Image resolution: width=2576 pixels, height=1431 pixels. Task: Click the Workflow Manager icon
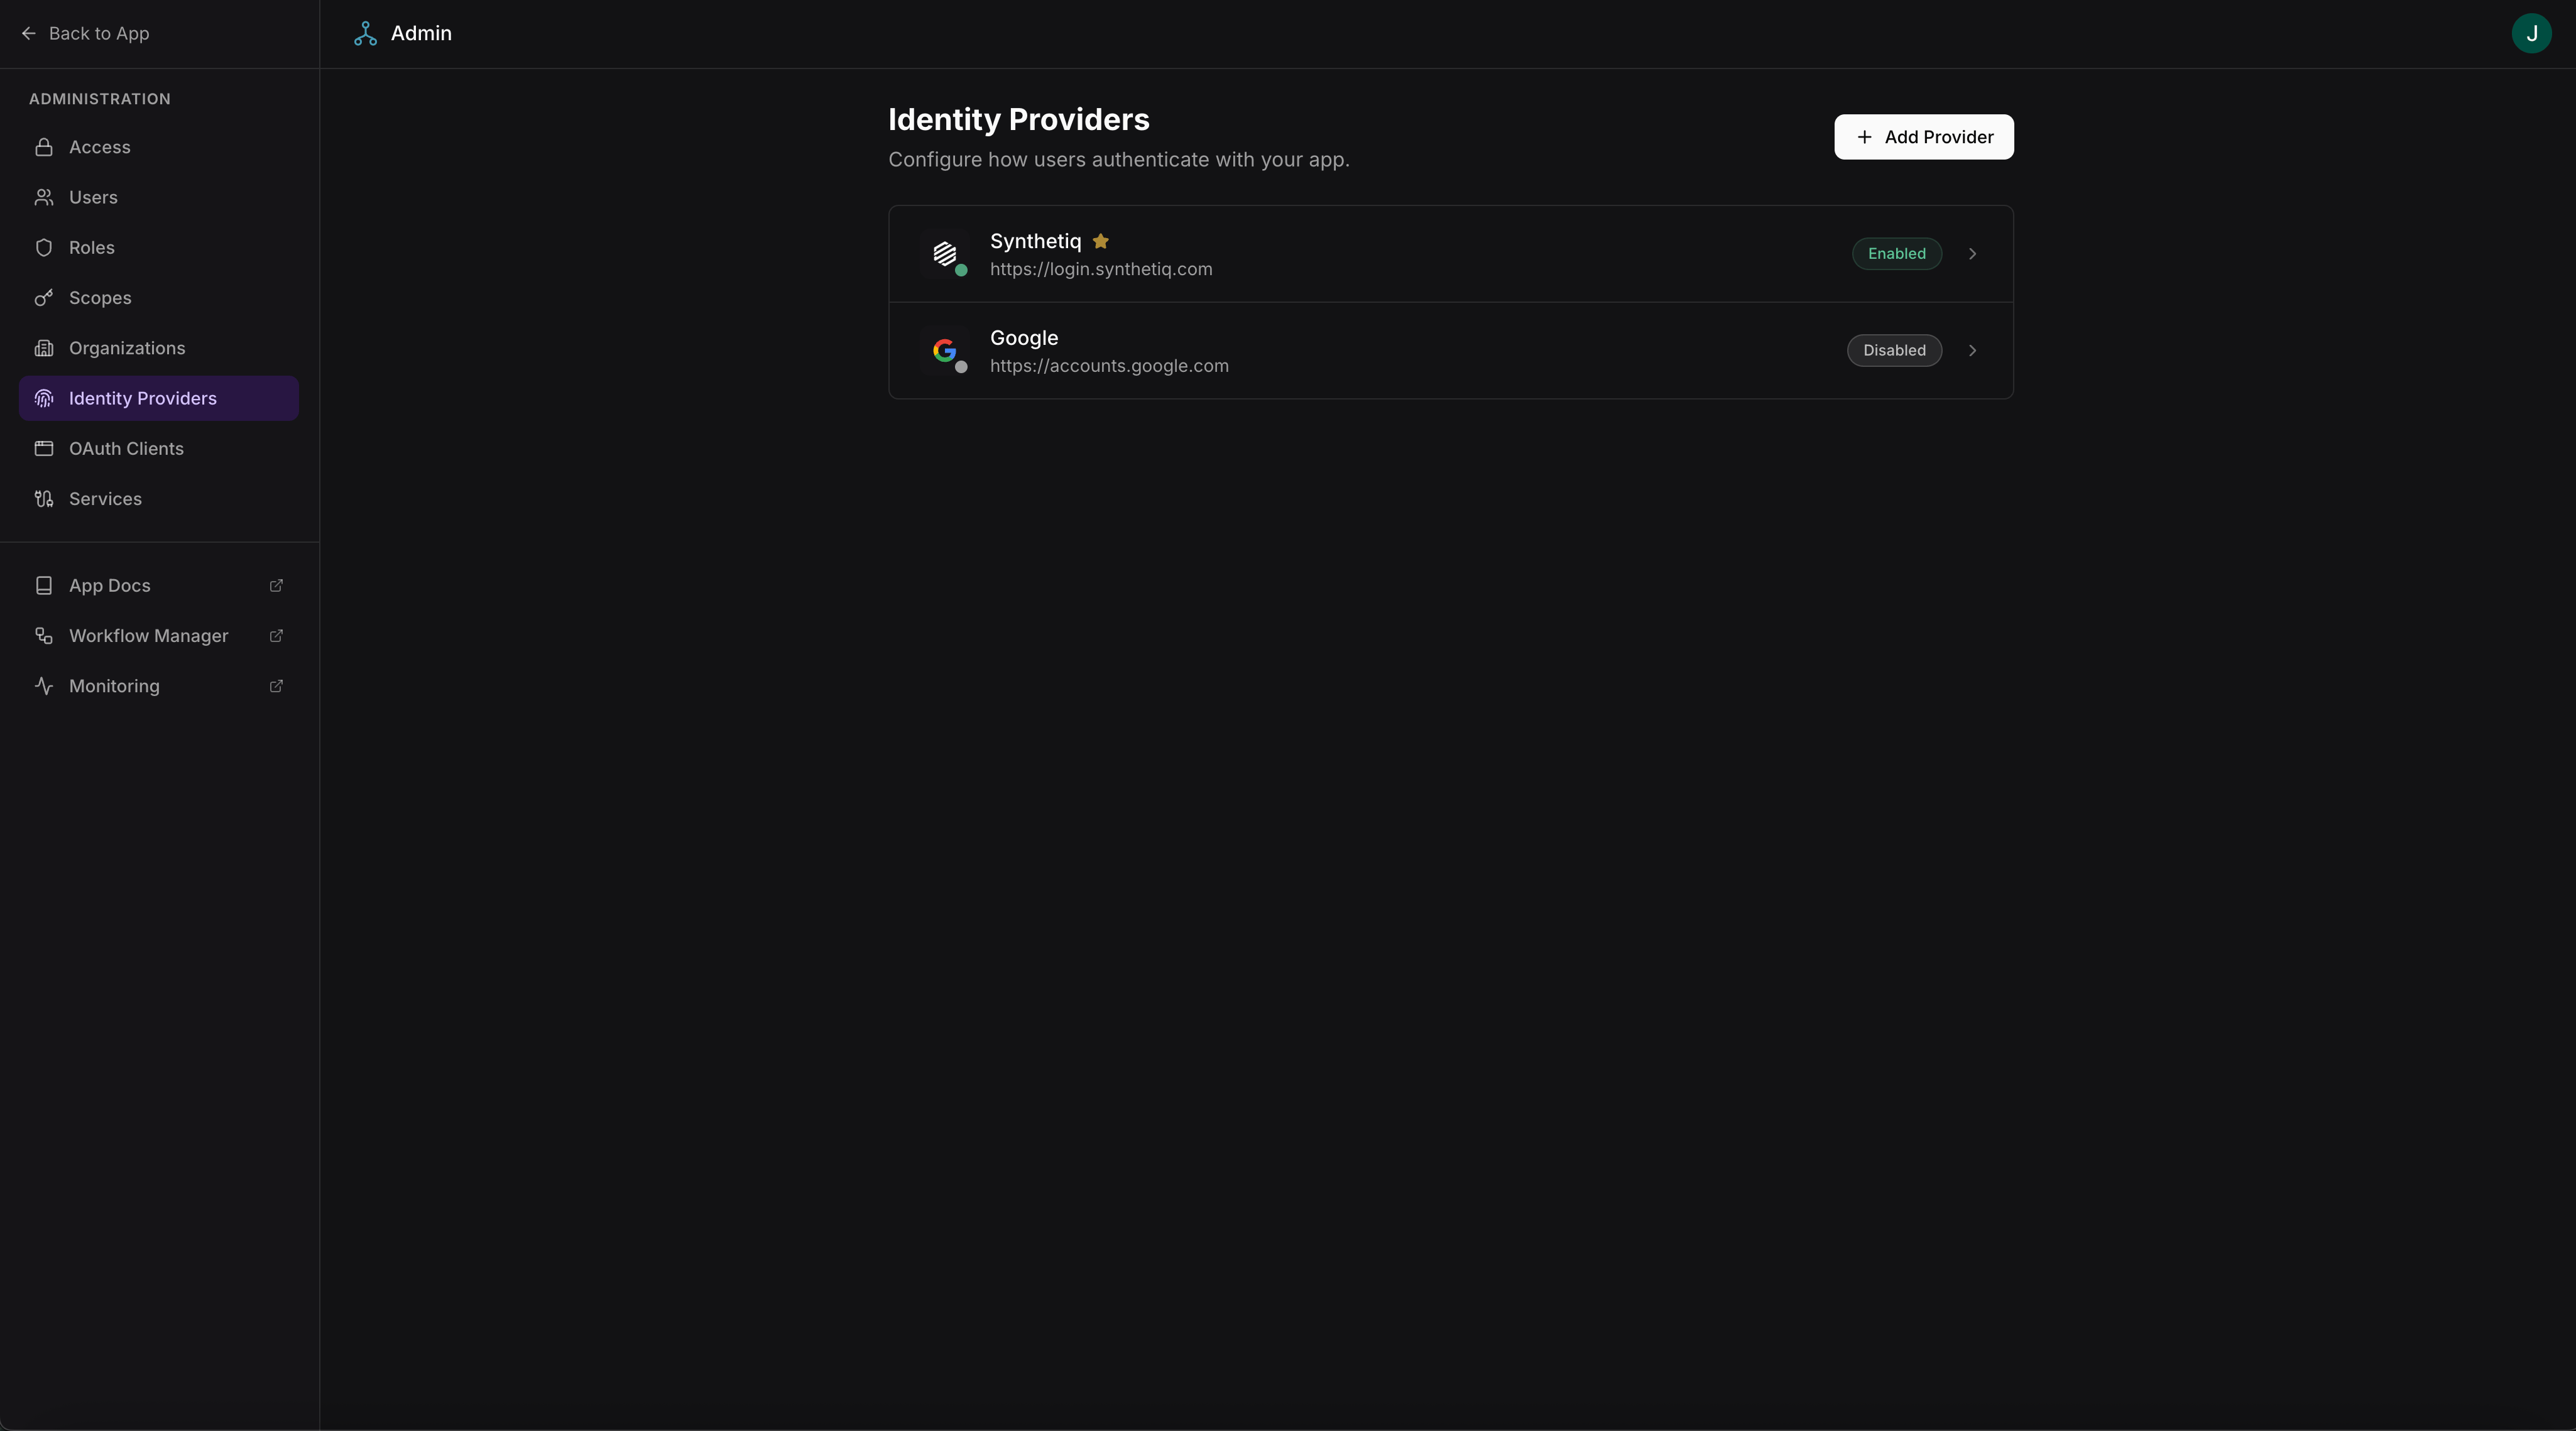point(44,636)
